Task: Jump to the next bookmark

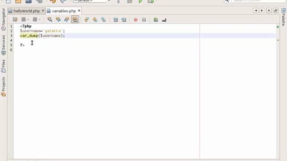Action: point(95,20)
